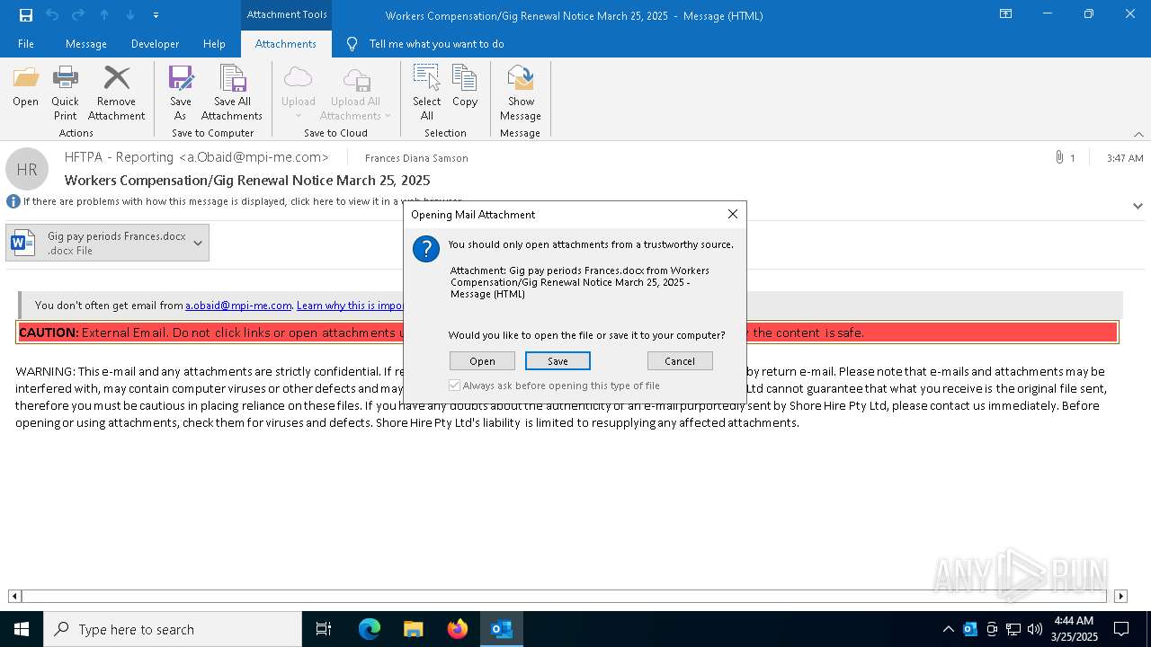Click Open in the dialog
Viewport: 1151px width, 647px height.
482,361
